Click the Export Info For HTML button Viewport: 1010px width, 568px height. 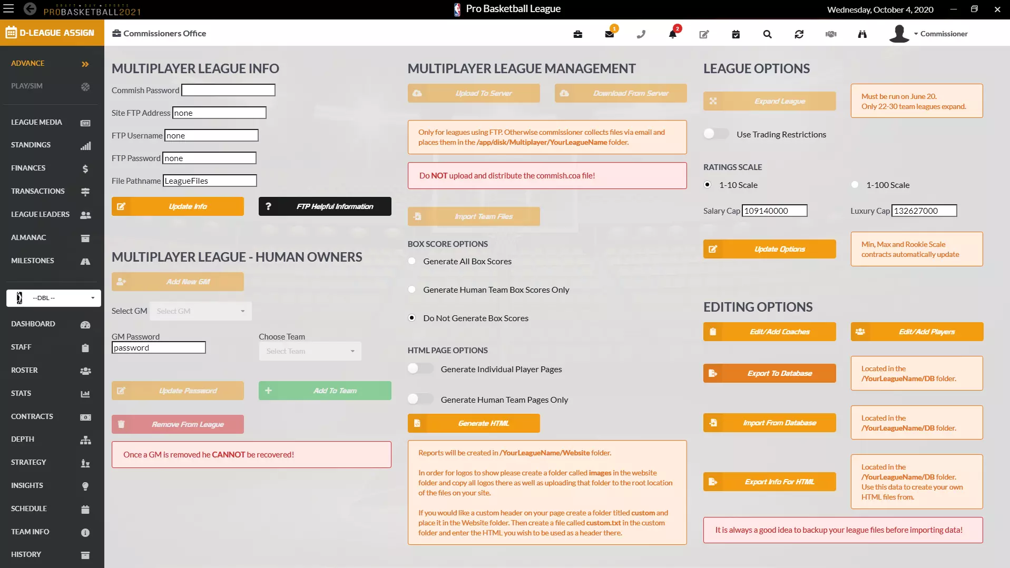pos(769,482)
